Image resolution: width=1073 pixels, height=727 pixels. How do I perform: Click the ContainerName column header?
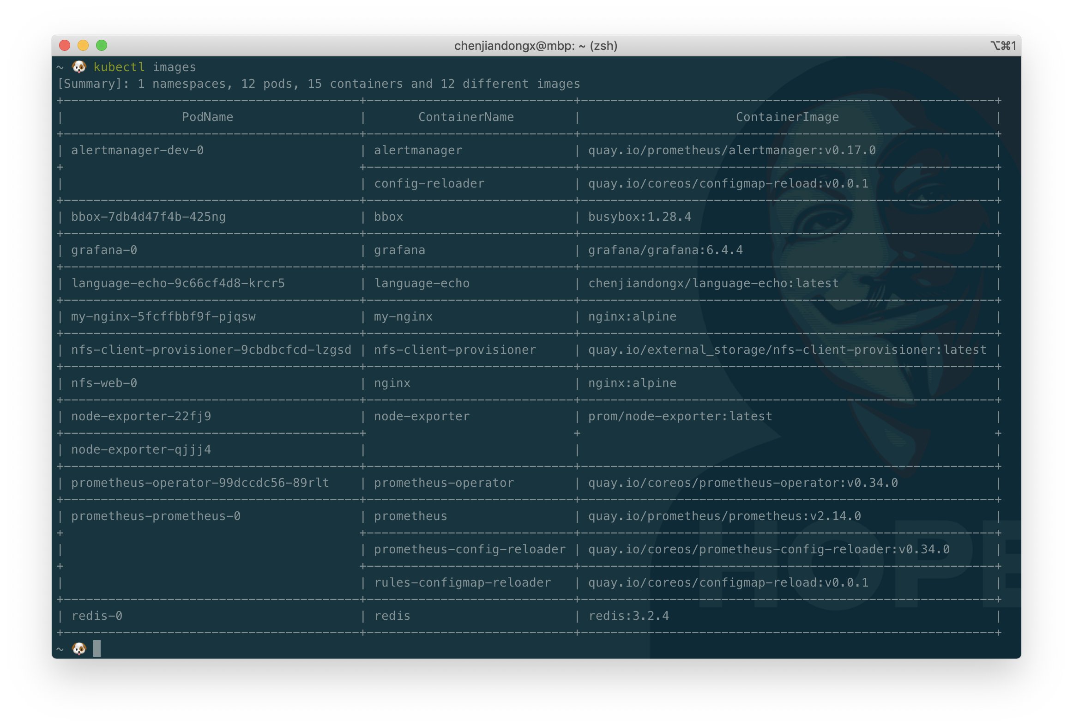tap(466, 117)
